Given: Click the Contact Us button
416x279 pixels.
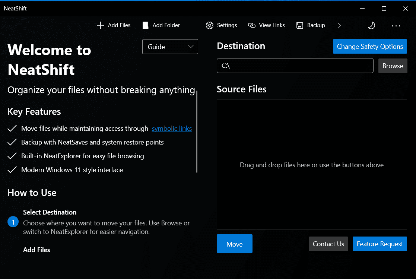Looking at the screenshot, I should [x=328, y=244].
